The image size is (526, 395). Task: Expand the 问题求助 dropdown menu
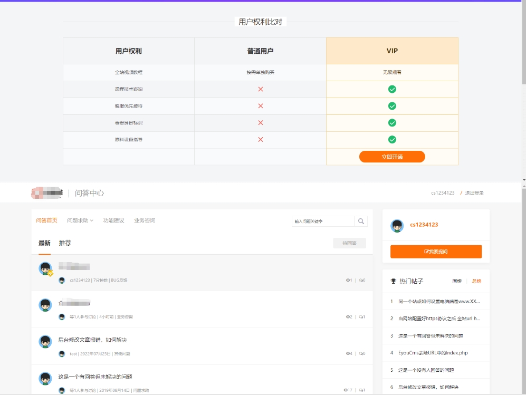pos(78,221)
